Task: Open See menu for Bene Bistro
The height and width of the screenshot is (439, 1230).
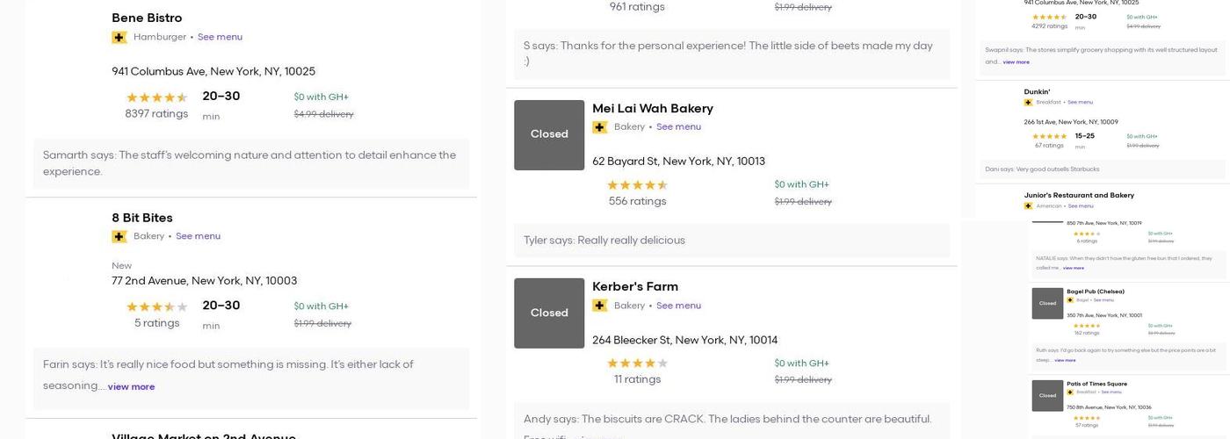Action: click(x=220, y=38)
